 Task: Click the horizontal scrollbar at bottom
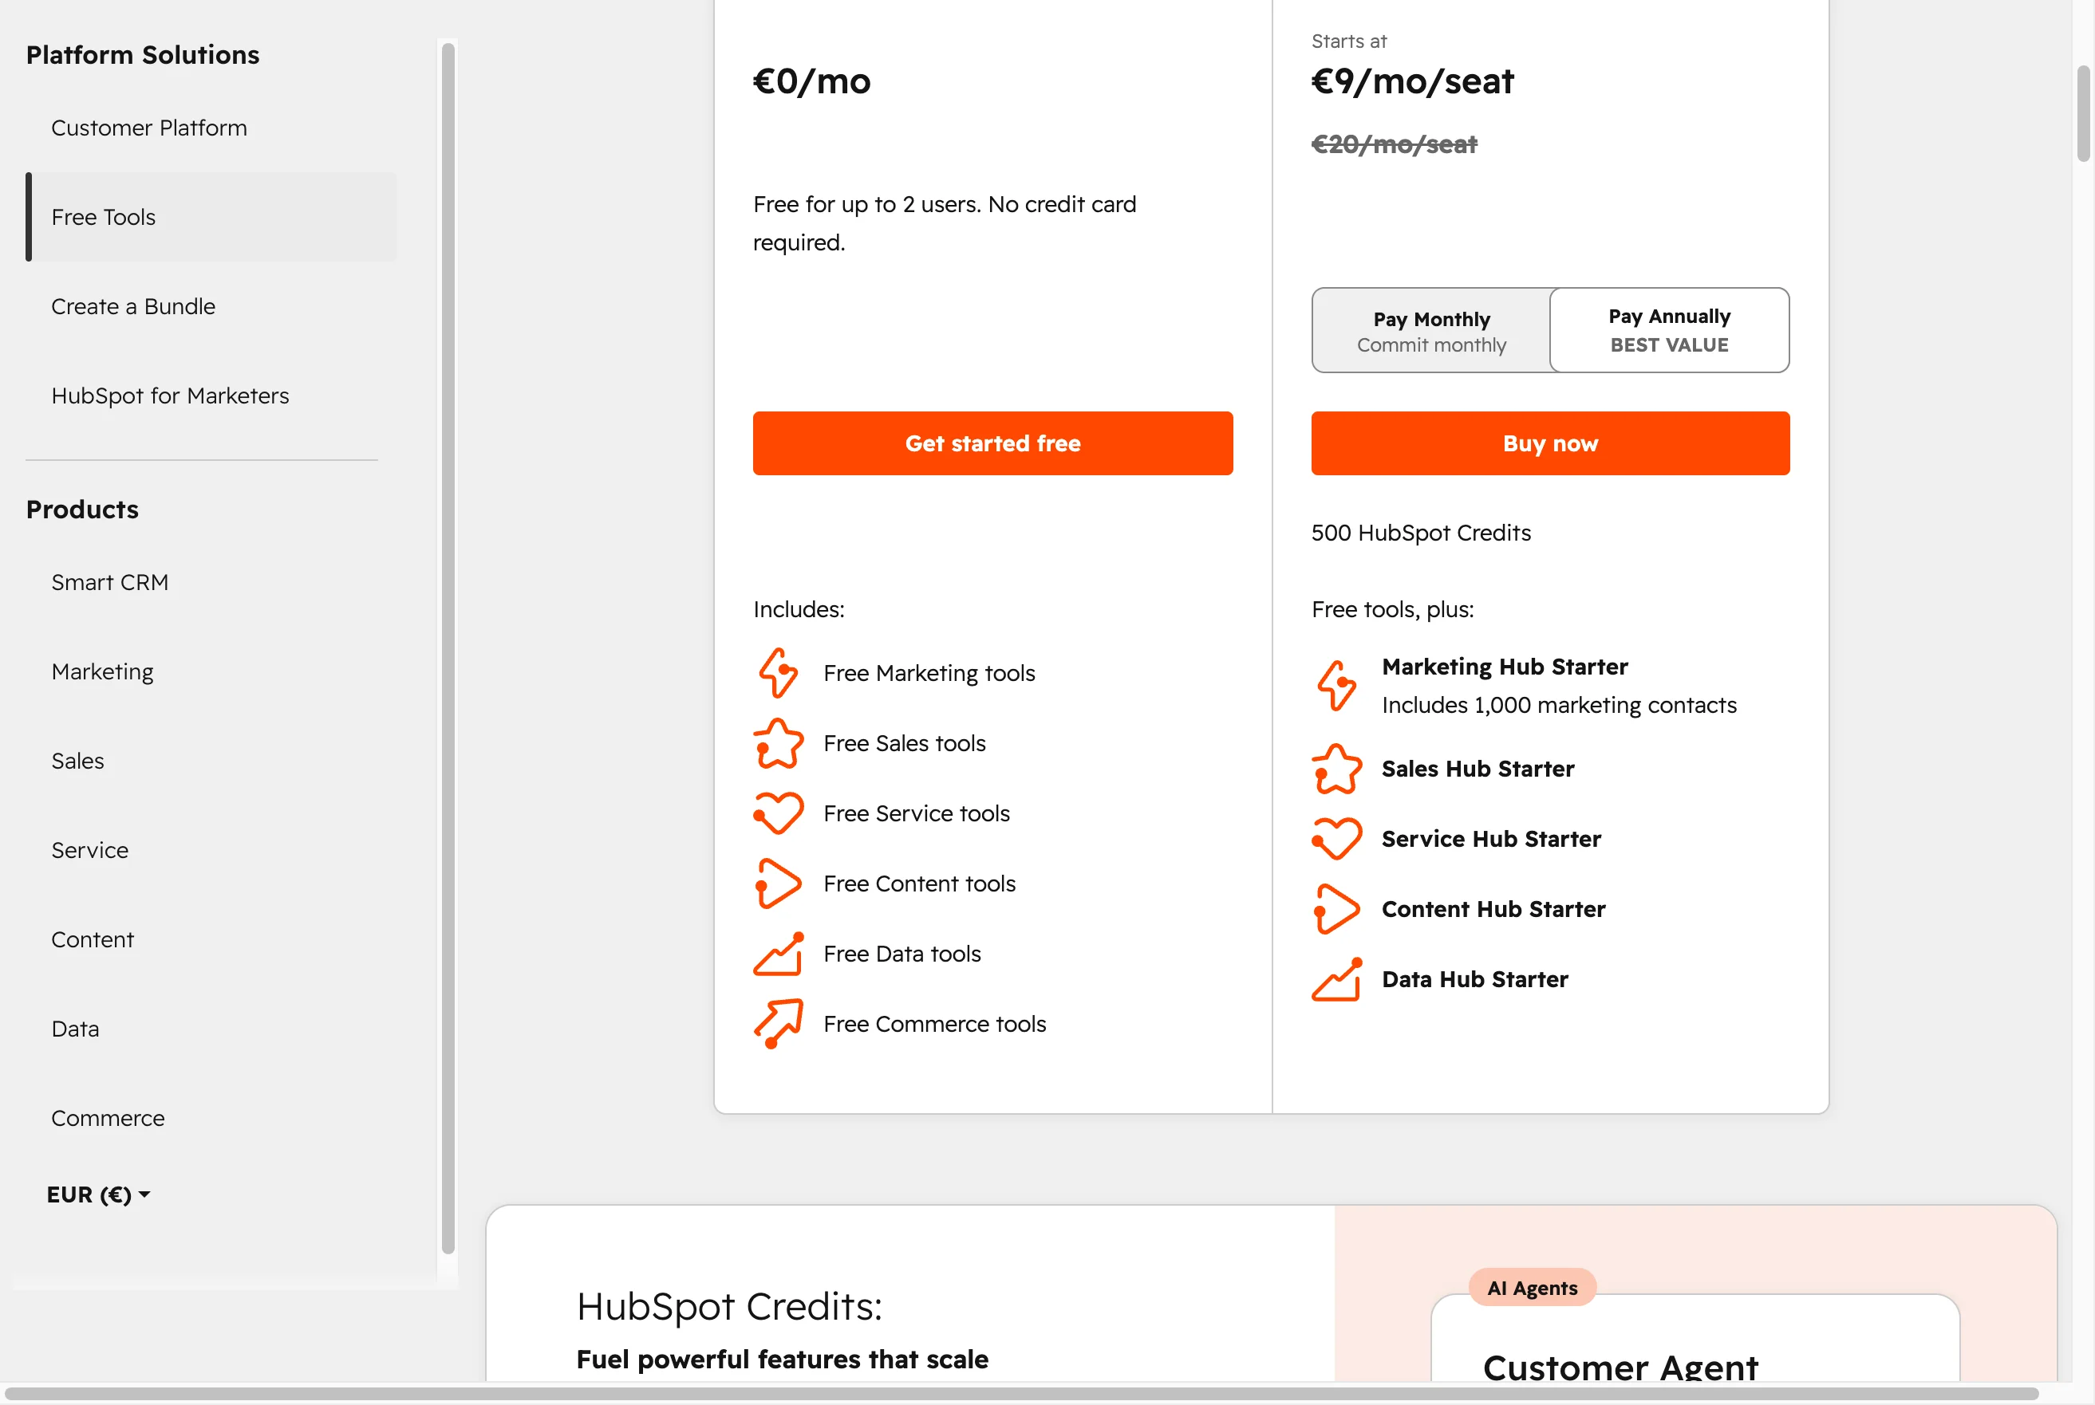[x=1022, y=1395]
